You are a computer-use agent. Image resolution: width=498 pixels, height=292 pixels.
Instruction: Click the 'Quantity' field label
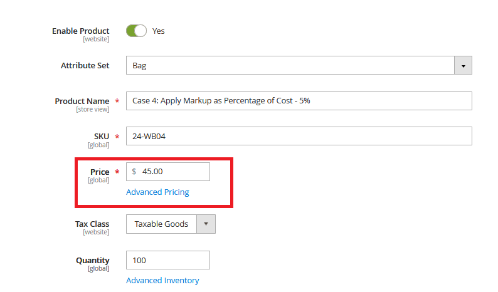92,260
